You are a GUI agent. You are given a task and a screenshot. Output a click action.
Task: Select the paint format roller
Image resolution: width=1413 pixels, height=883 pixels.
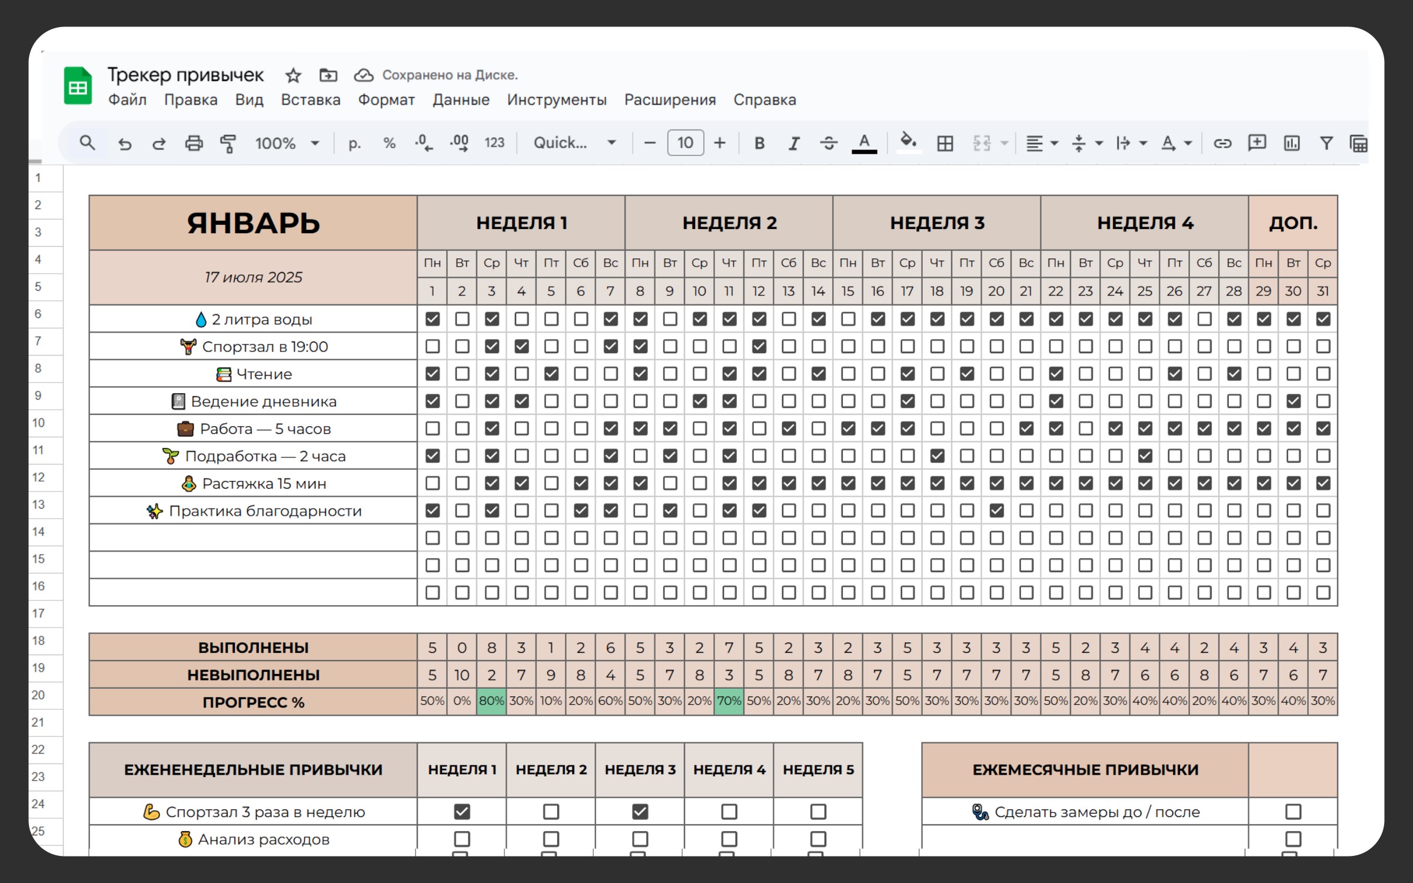point(228,143)
